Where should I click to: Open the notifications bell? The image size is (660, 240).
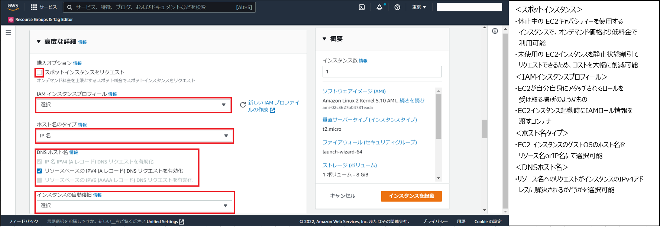[379, 7]
